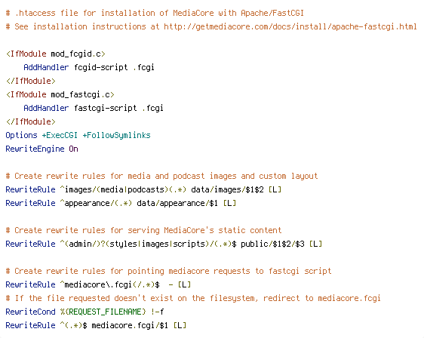Click the AddHandler fastcgi-script line
Image resolution: width=424 pixels, height=338 pixels.
(x=94, y=108)
